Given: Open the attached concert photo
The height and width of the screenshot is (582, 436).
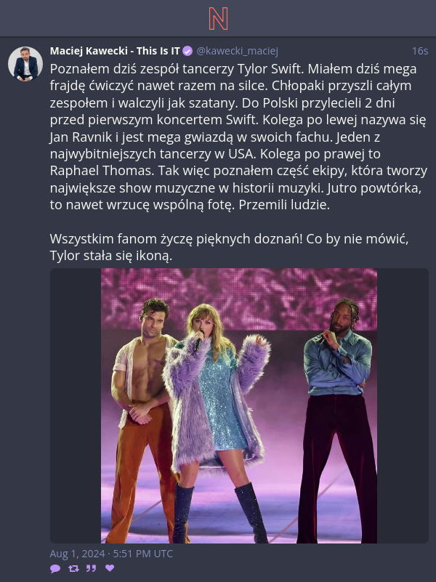Looking at the screenshot, I should tap(239, 405).
